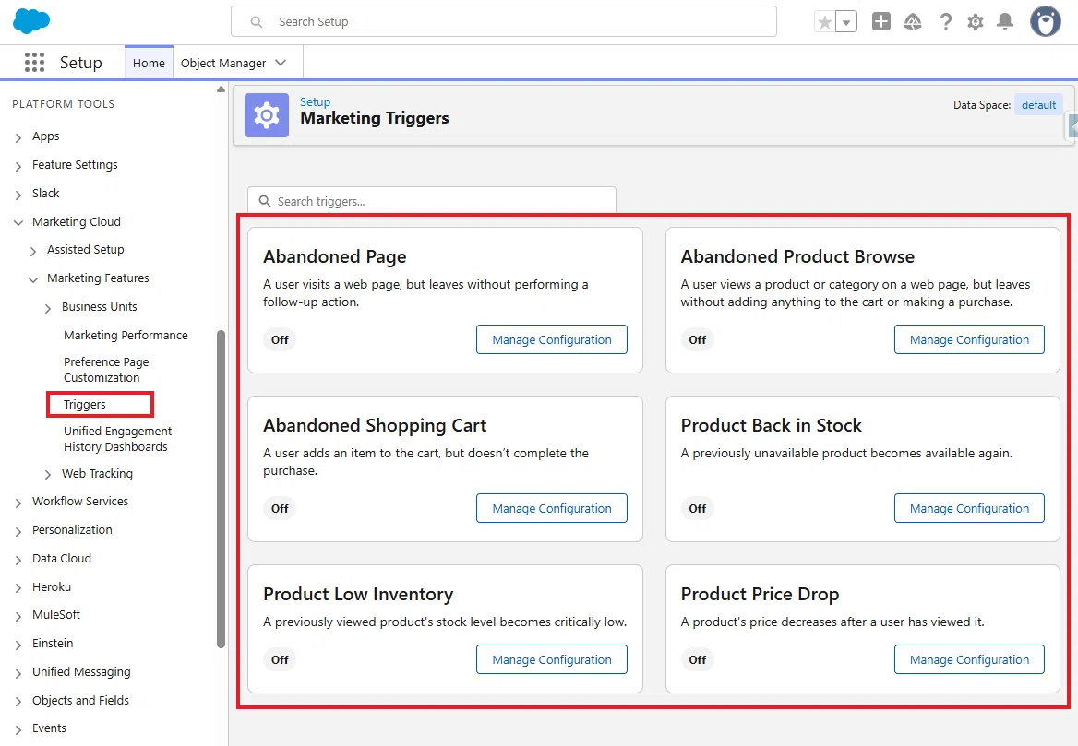
Task: Manage Configuration for Product Low Inventory
Action: coord(551,659)
